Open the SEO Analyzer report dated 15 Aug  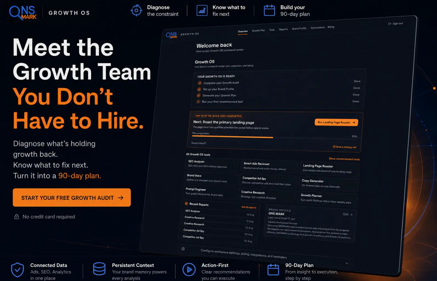[220, 213]
